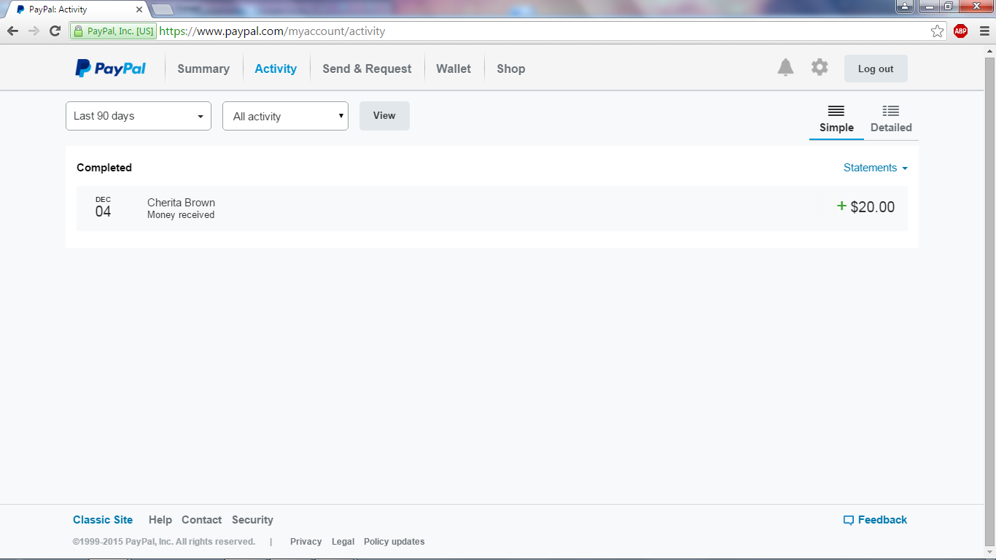
Task: Click the DEC 04 date
Action: point(103,208)
